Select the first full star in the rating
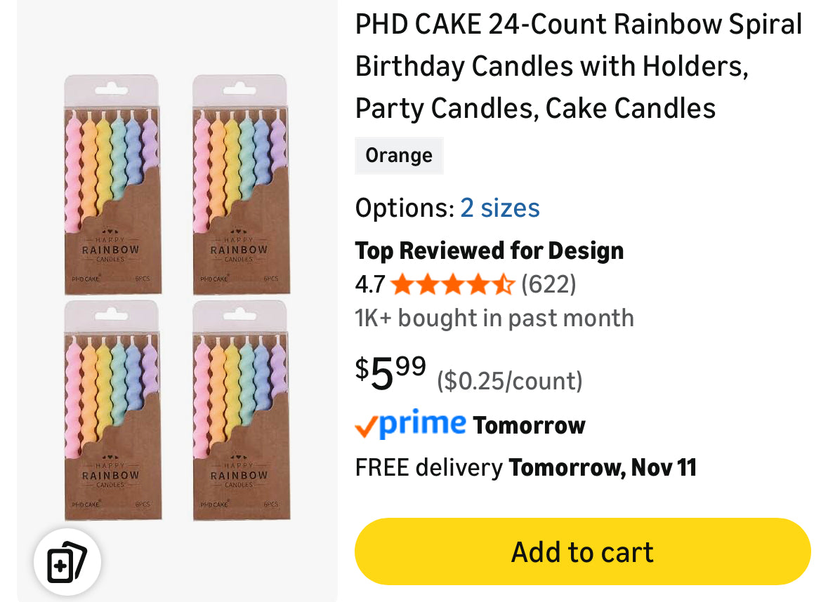 tap(402, 284)
